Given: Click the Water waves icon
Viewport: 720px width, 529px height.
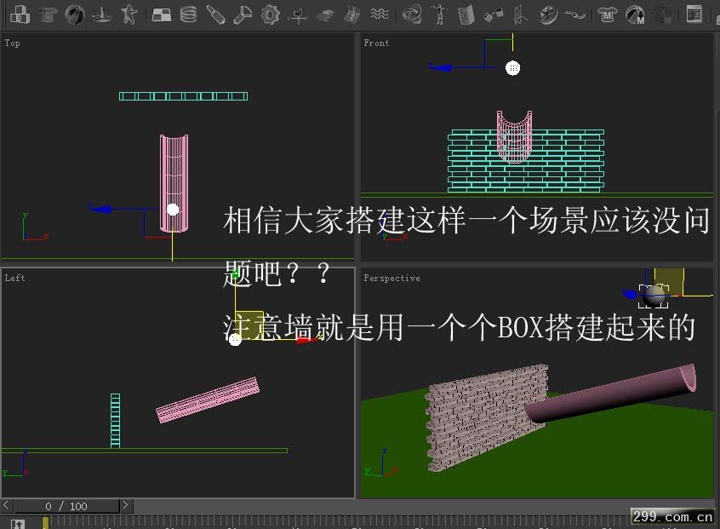Looking at the screenshot, I should pyautogui.click(x=380, y=14).
